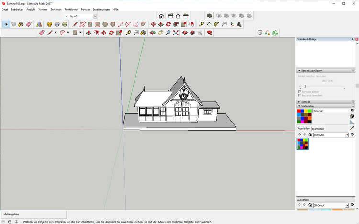Select the arrow Select tool
The image size is (359, 224).
tap(6, 24)
